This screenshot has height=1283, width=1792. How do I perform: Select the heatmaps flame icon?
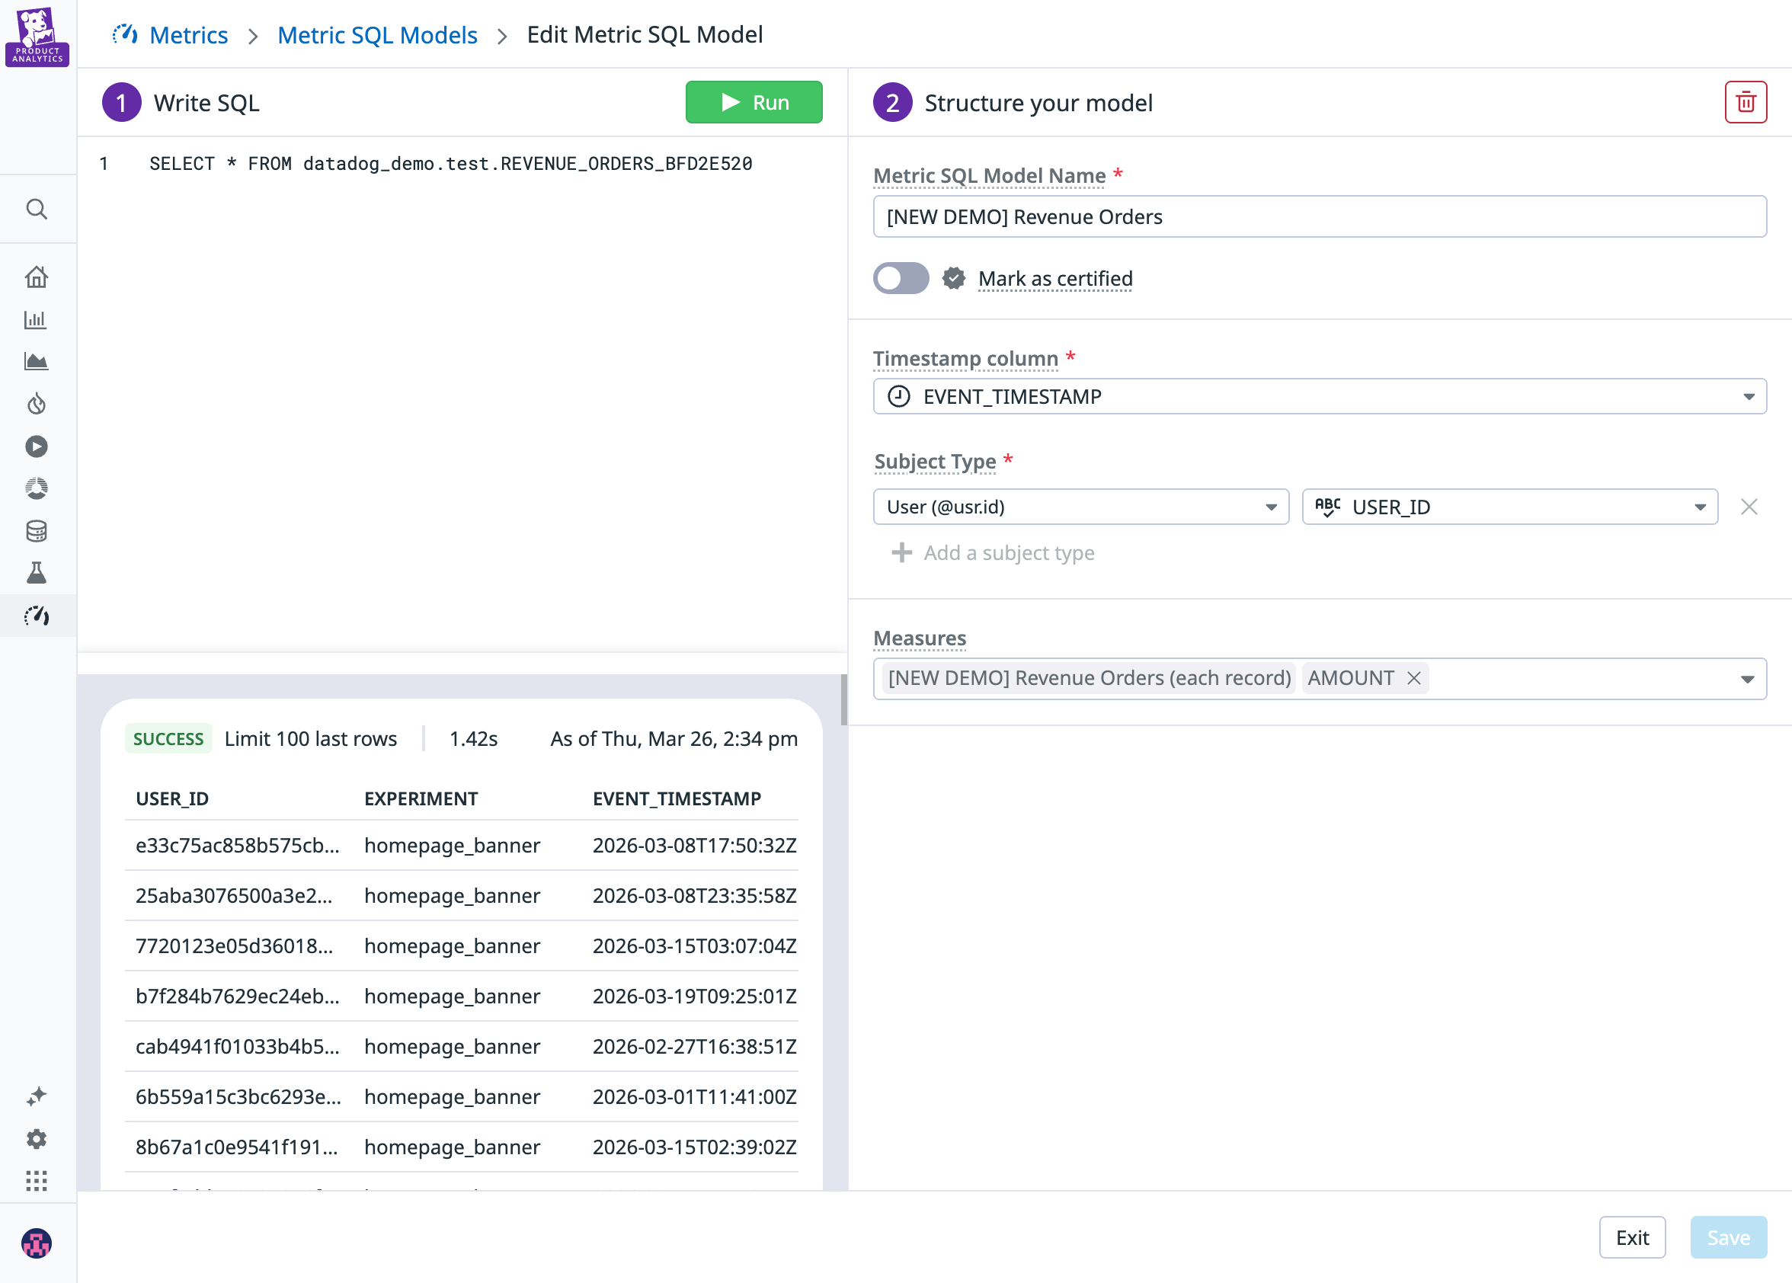coord(37,405)
